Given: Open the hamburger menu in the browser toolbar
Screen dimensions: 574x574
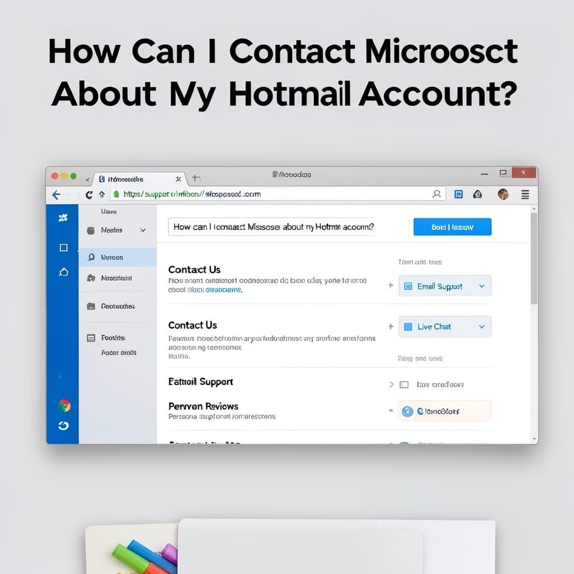Looking at the screenshot, I should 525,195.
